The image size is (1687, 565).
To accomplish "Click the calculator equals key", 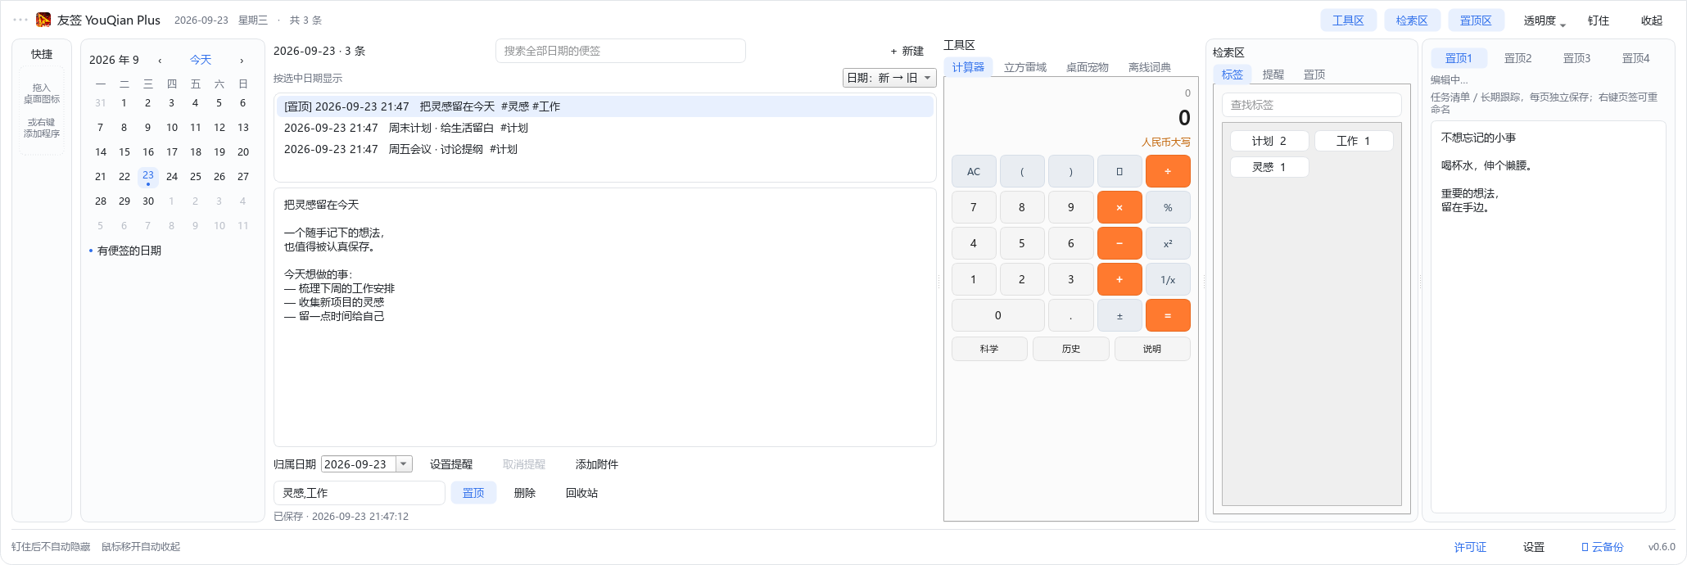I will 1168,315.
